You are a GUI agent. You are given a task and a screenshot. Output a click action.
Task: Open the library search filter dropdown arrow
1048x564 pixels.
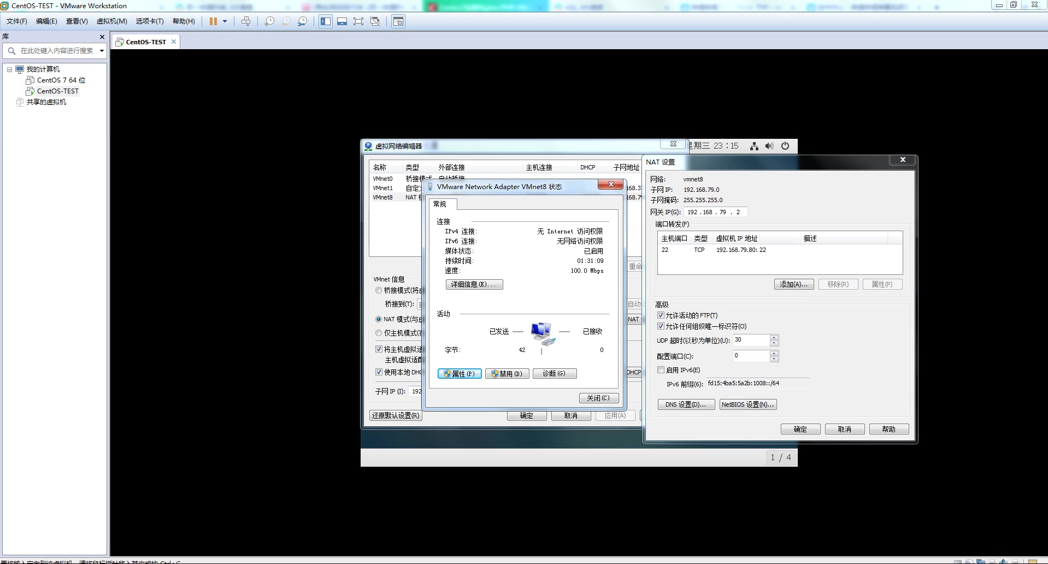(102, 51)
